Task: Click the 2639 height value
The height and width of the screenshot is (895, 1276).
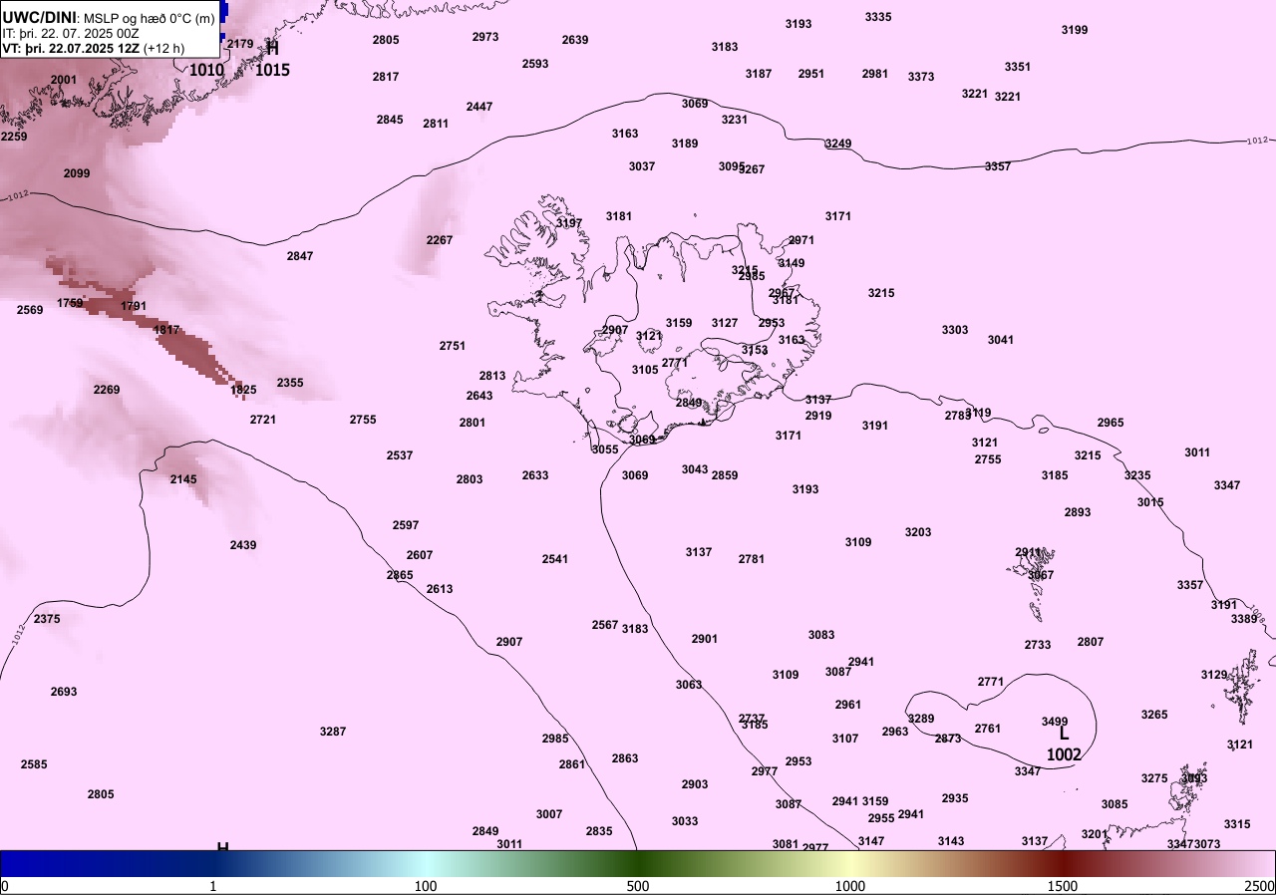Action: point(575,40)
